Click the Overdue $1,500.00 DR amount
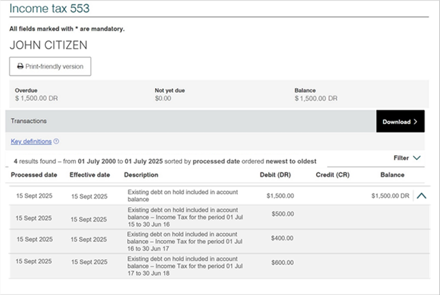Viewport: 440px width, 295px height. (x=37, y=99)
